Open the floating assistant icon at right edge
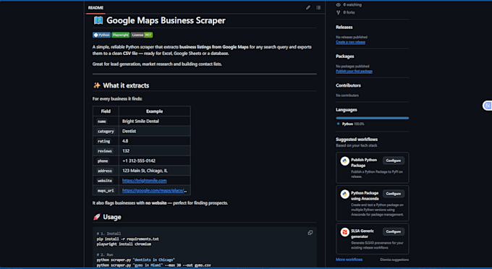This screenshot has width=492, height=269. click(x=487, y=106)
